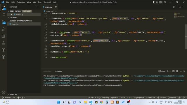The width and height of the screenshot is (187, 105).
Task: Open editor More Actions ellipsis
Action: point(183,7)
